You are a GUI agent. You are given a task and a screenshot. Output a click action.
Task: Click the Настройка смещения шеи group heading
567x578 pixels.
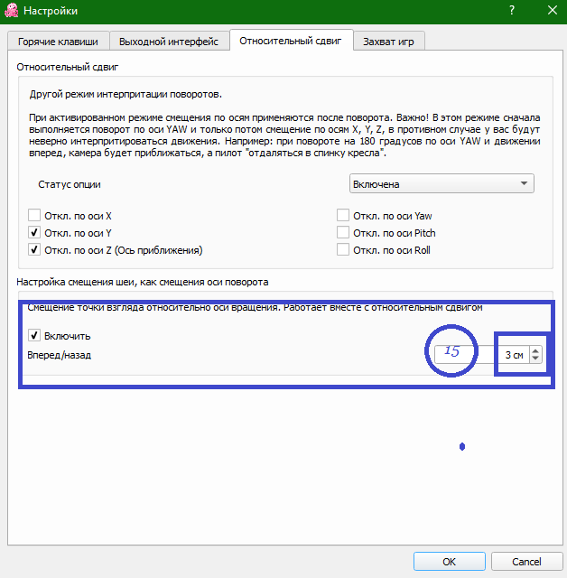point(143,282)
